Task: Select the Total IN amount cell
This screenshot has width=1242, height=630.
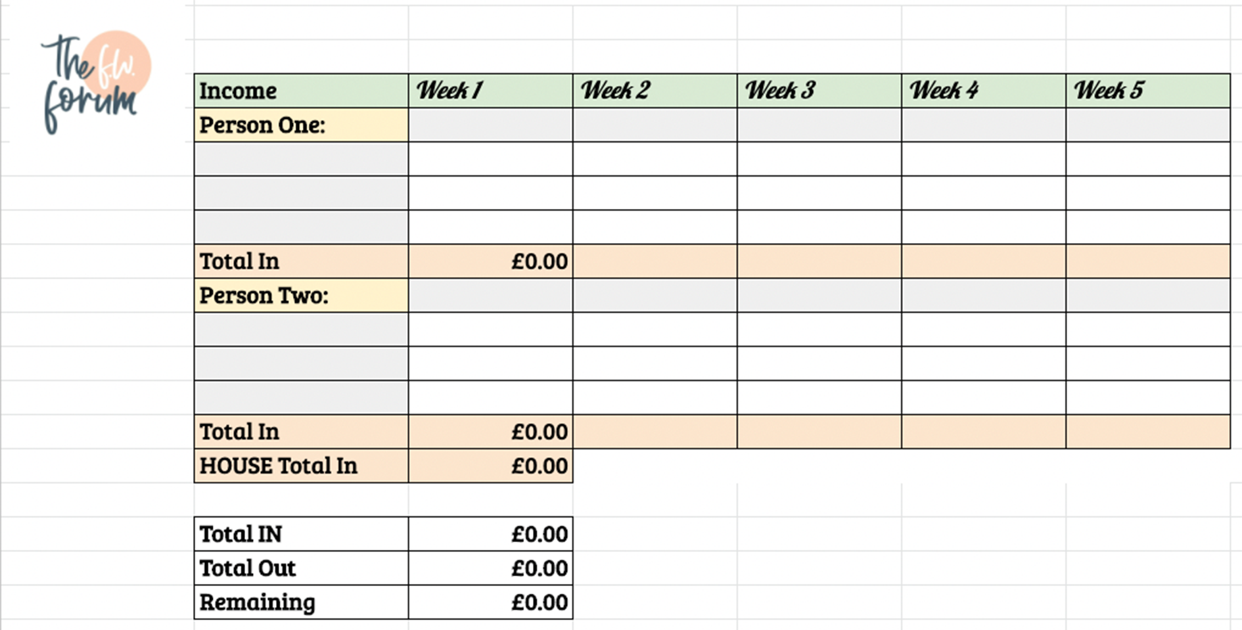Action: coord(490,534)
